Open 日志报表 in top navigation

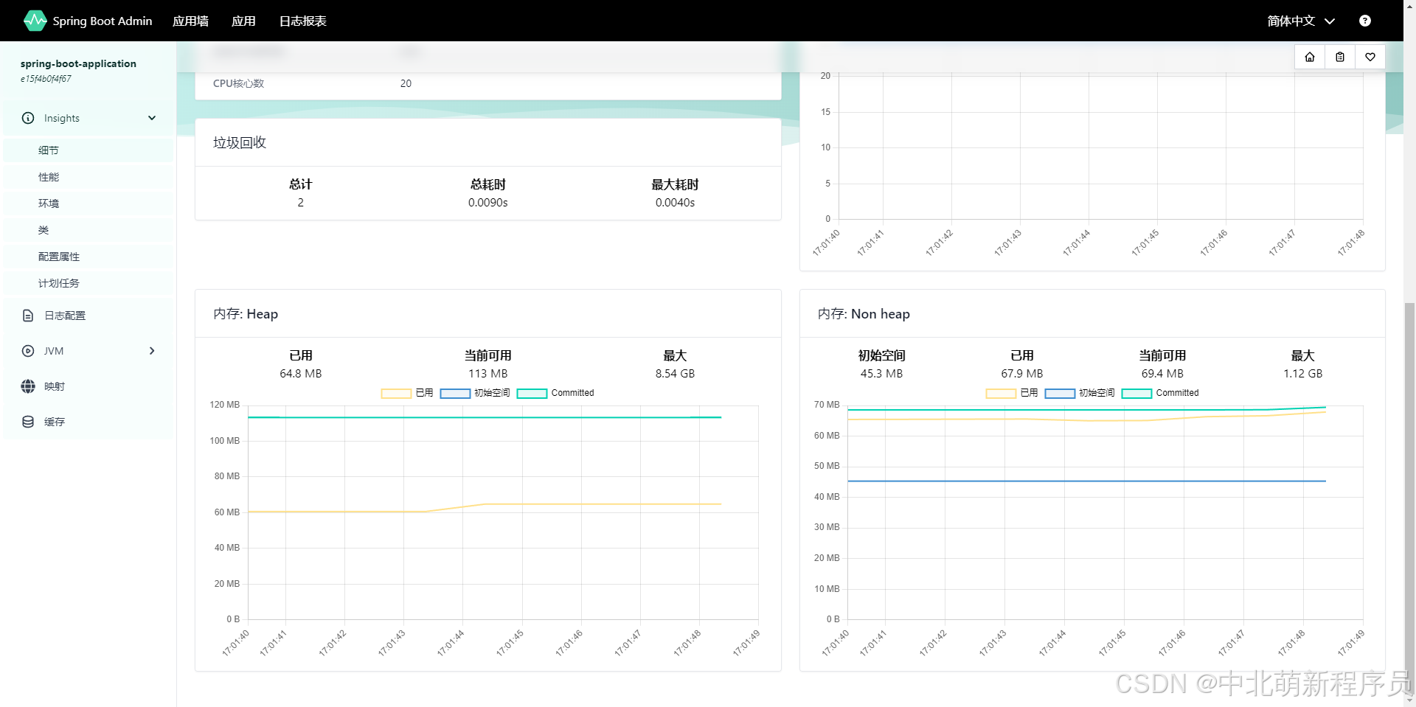point(302,21)
